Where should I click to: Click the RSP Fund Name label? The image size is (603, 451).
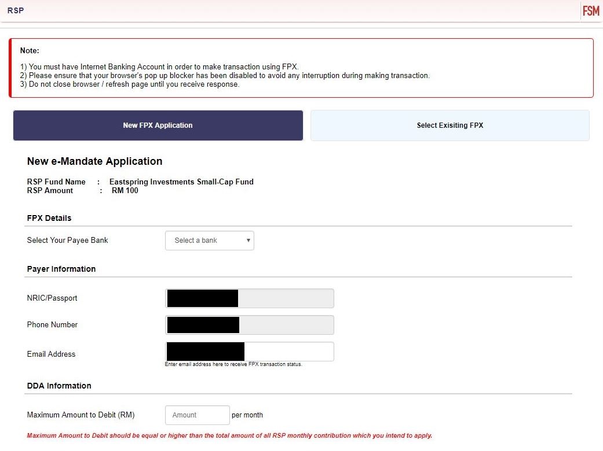tap(56, 182)
